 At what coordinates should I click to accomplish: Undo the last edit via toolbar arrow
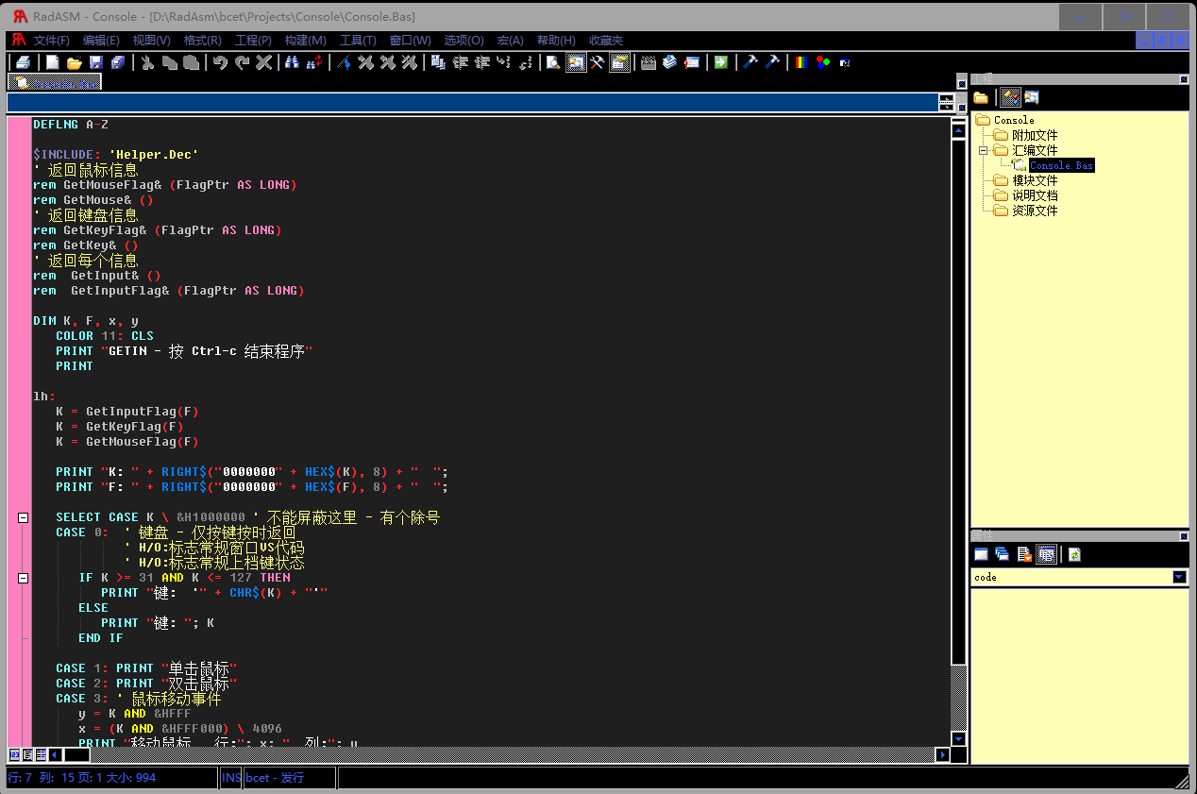pos(220,62)
